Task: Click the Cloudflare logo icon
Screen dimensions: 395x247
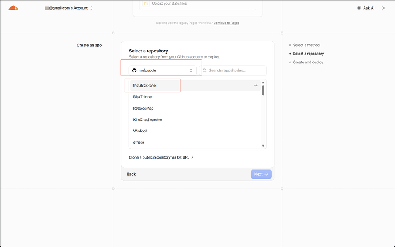Action: 13,8
